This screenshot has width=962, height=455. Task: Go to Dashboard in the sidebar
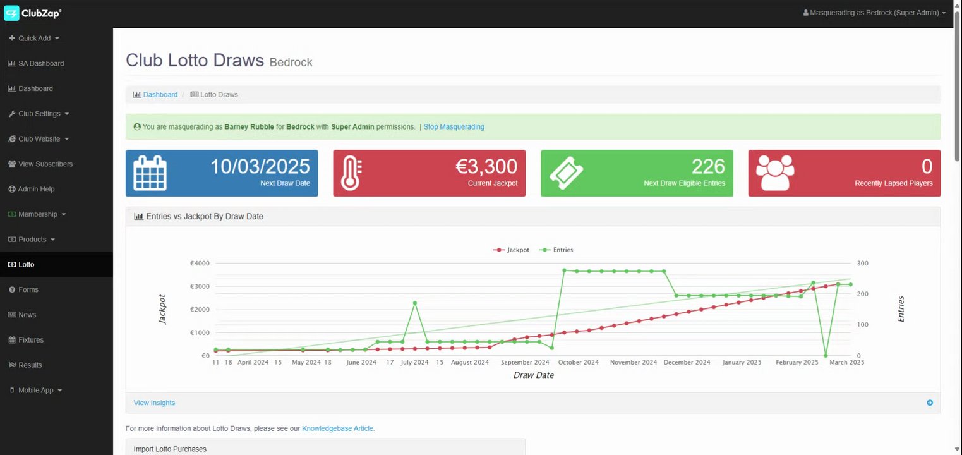(35, 89)
